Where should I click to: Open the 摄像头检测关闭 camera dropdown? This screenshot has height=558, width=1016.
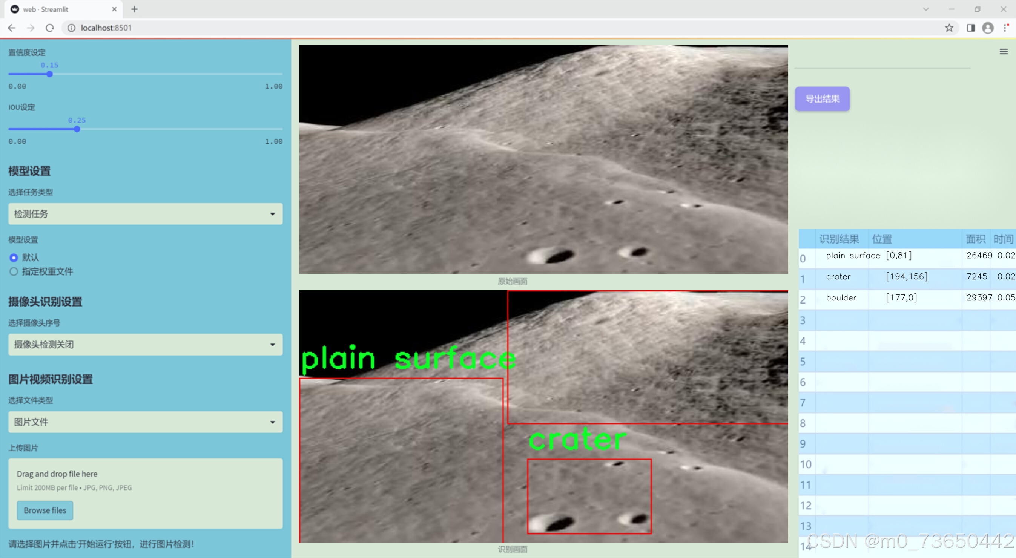coord(145,344)
